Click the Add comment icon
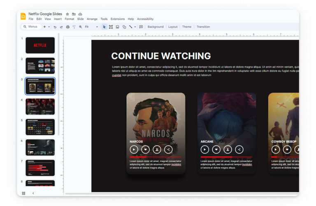 [x=141, y=27]
